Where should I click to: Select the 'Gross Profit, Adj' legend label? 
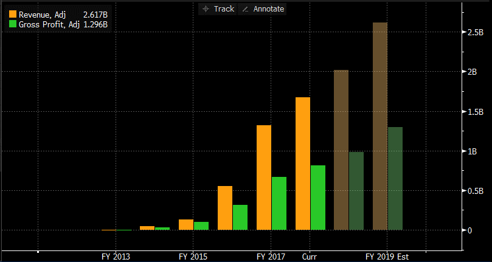tap(50, 25)
